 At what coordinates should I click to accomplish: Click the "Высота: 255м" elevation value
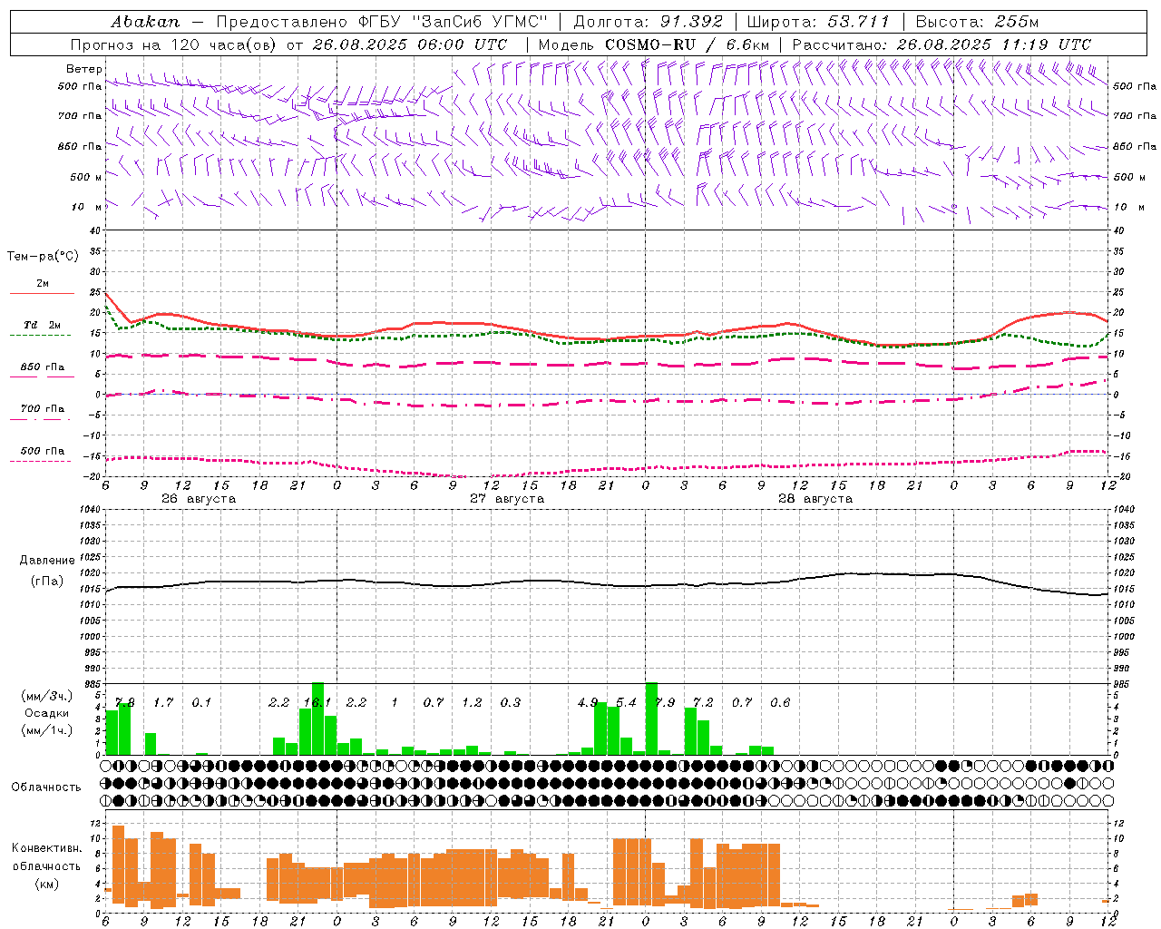coord(977,22)
